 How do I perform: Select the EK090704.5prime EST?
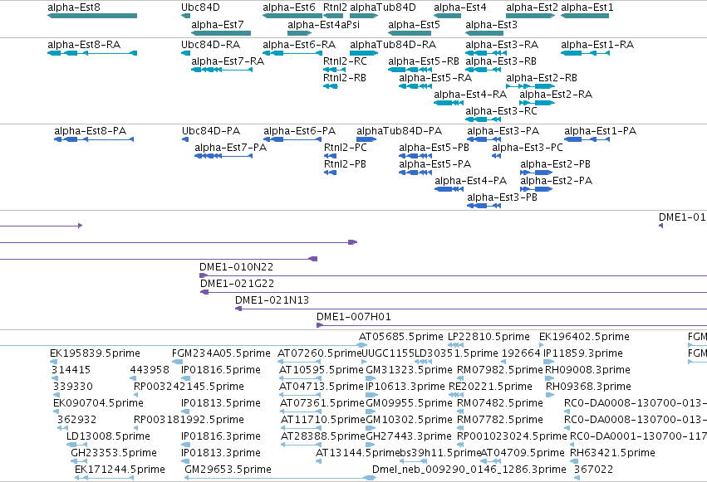click(56, 411)
